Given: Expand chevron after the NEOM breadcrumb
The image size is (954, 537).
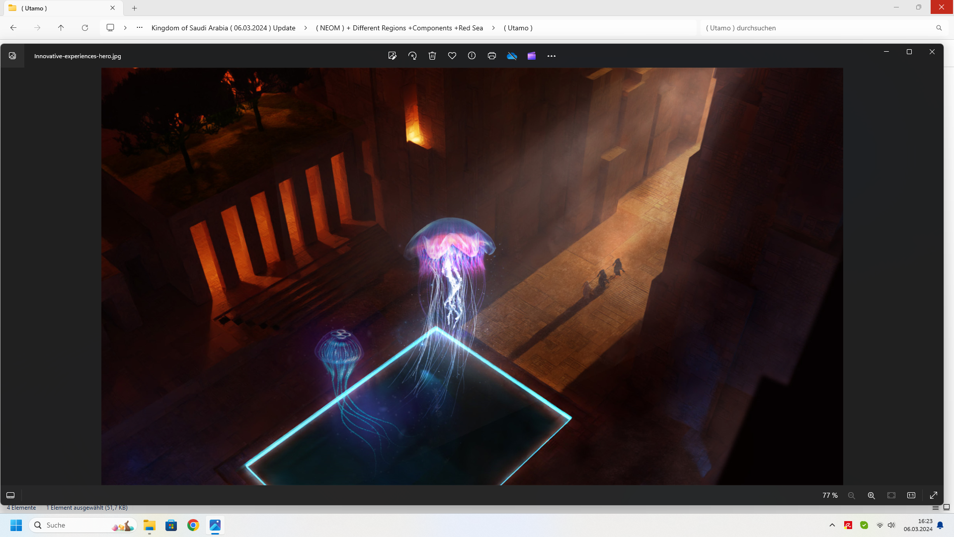Looking at the screenshot, I should point(493,28).
